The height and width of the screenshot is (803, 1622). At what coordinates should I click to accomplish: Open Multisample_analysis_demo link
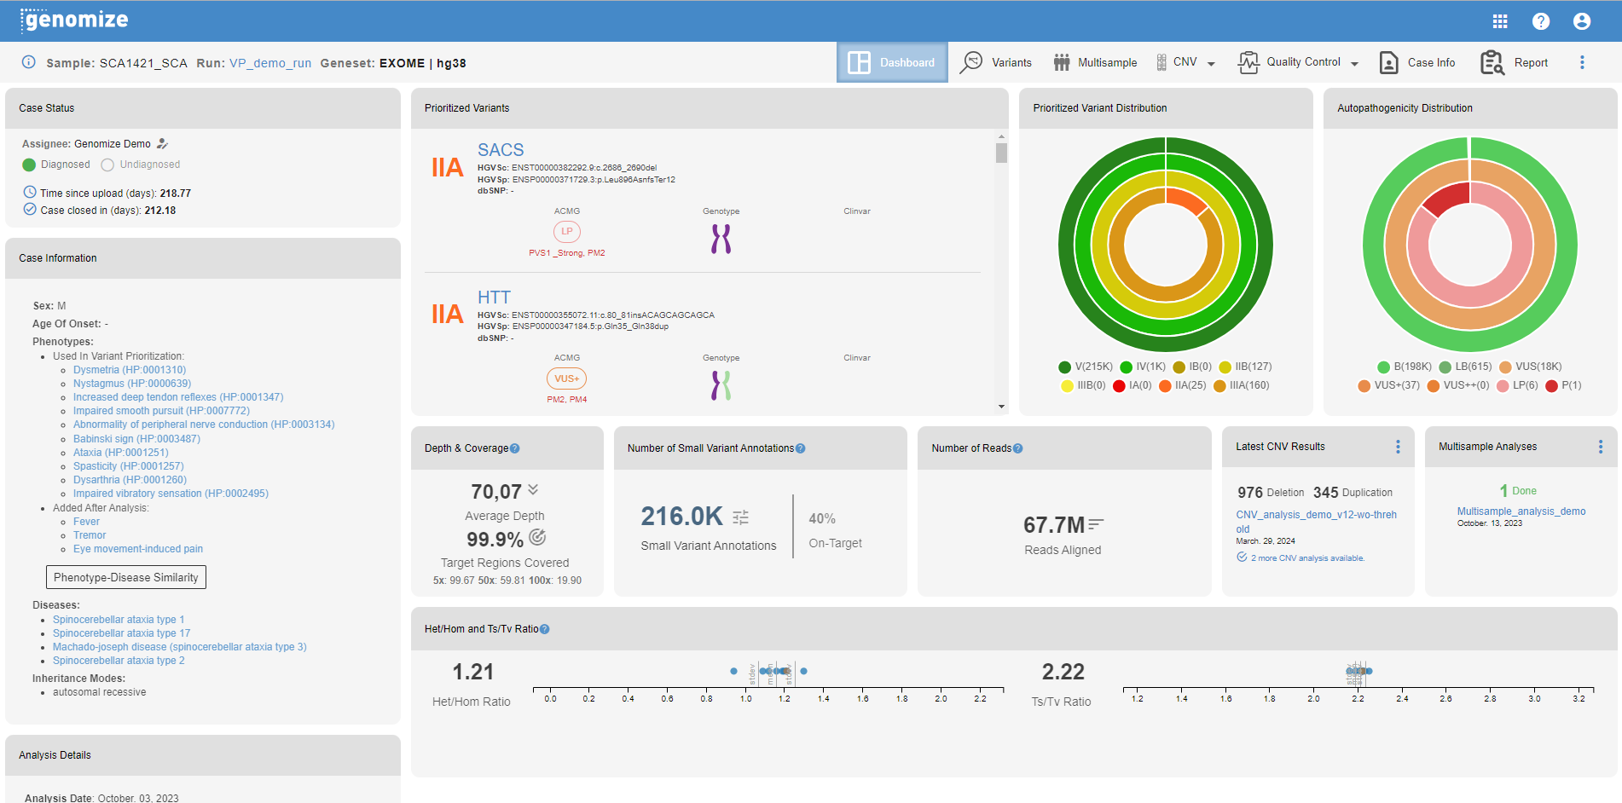[1521, 511]
